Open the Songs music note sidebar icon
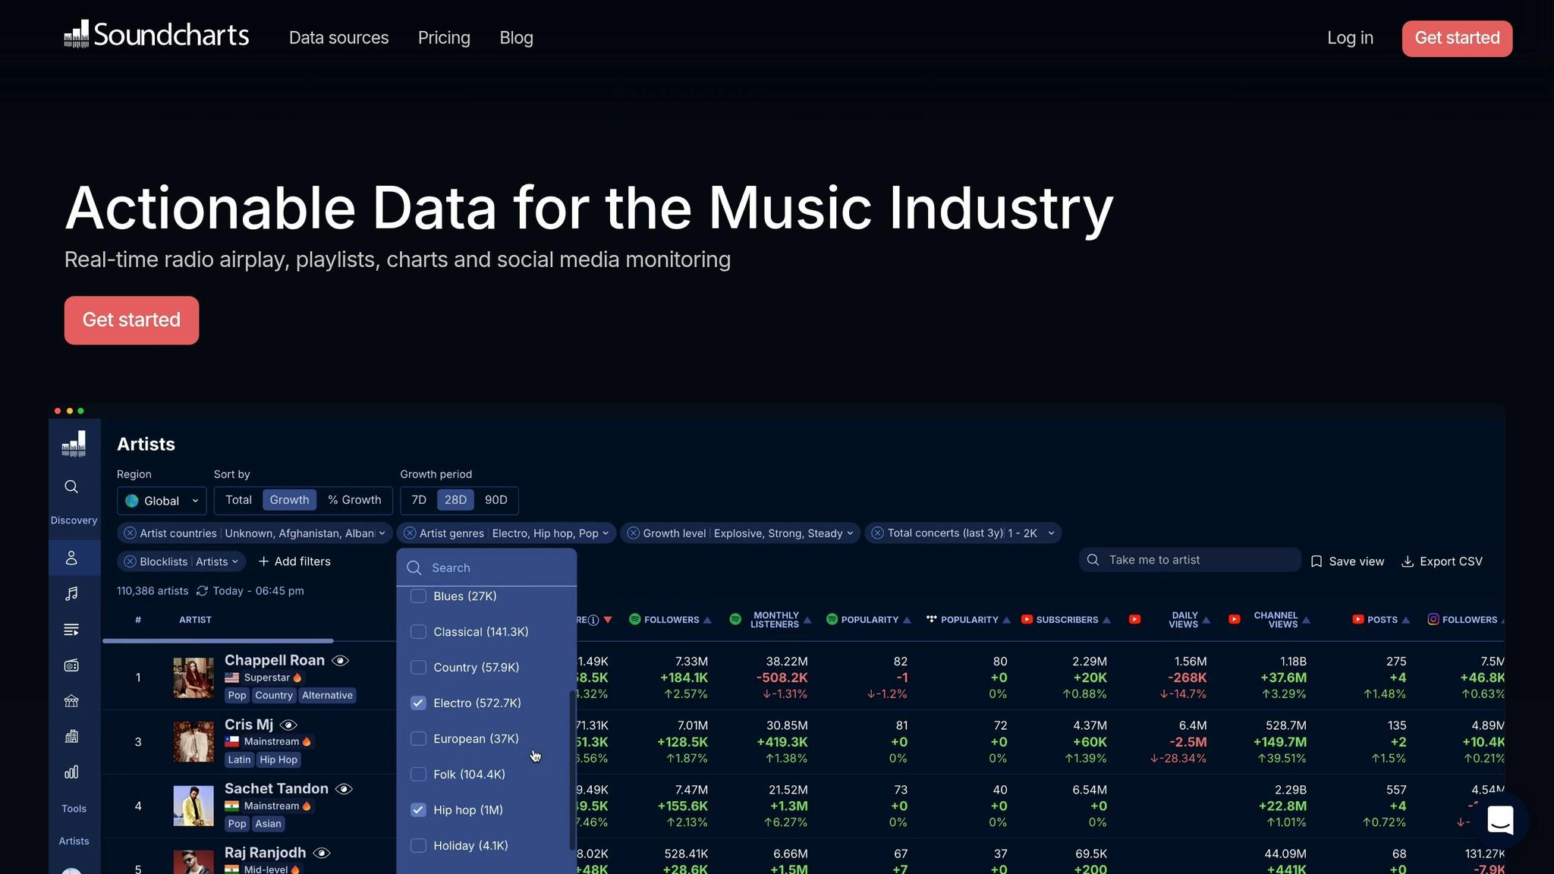The width and height of the screenshot is (1554, 874). [x=71, y=594]
